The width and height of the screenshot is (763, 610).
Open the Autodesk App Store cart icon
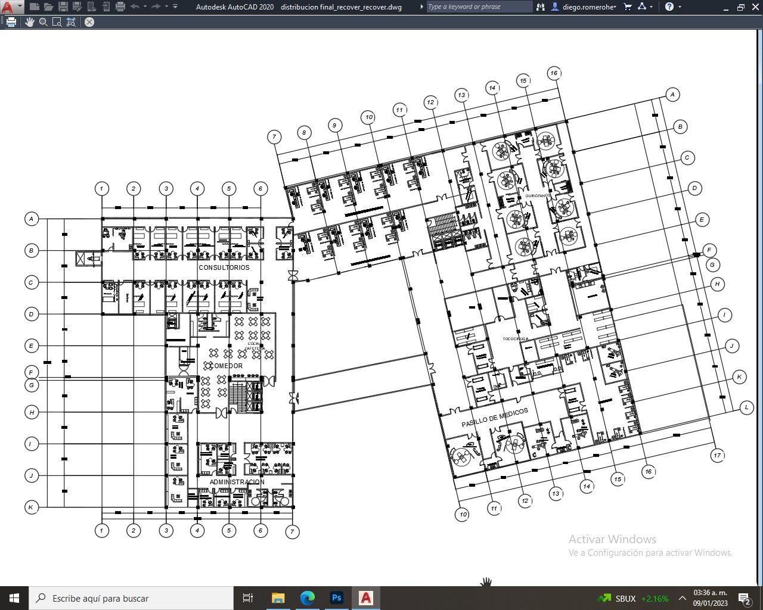628,7
